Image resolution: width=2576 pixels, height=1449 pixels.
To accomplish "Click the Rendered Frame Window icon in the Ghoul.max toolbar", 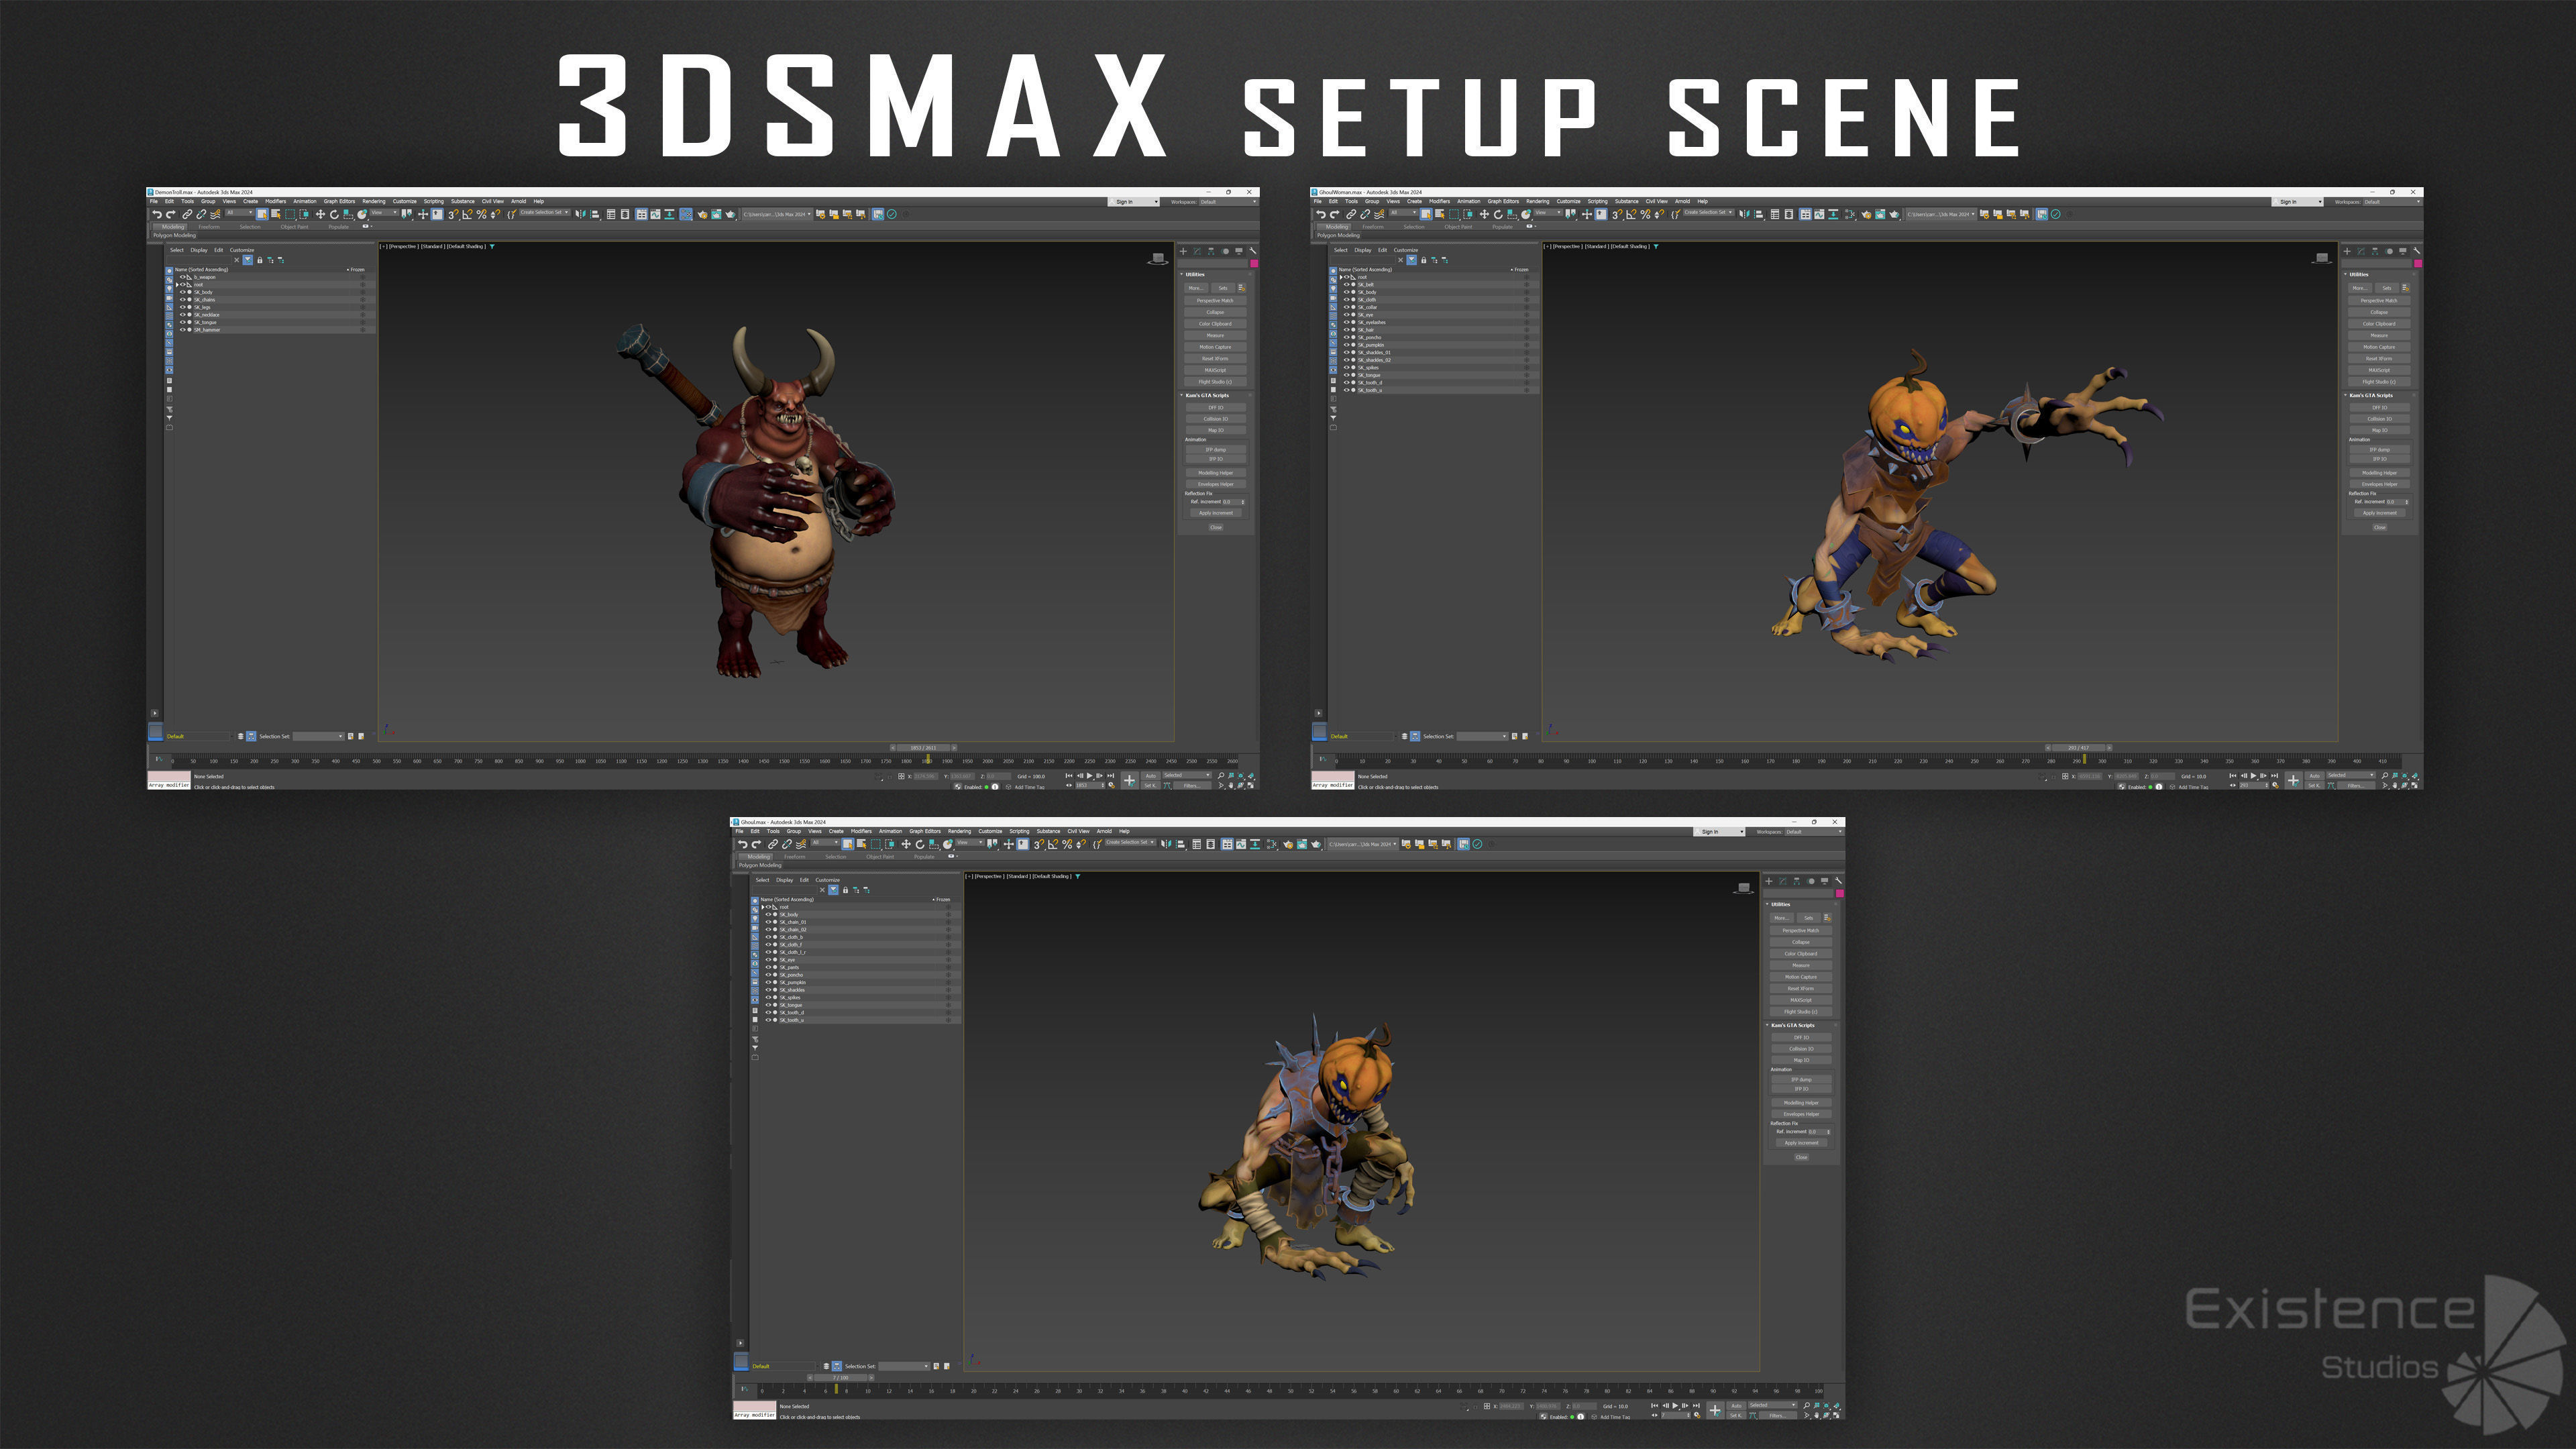I will point(1302,844).
